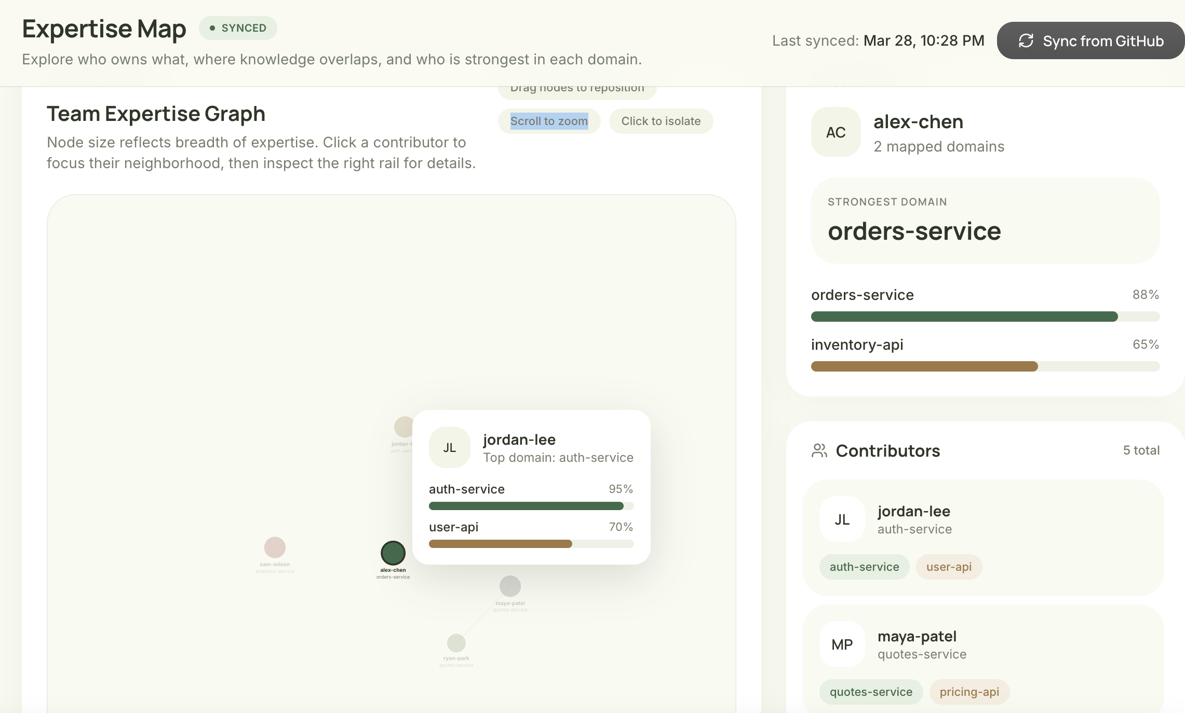The width and height of the screenshot is (1185, 713).
Task: Click the AC avatar in details panel
Action: [836, 132]
